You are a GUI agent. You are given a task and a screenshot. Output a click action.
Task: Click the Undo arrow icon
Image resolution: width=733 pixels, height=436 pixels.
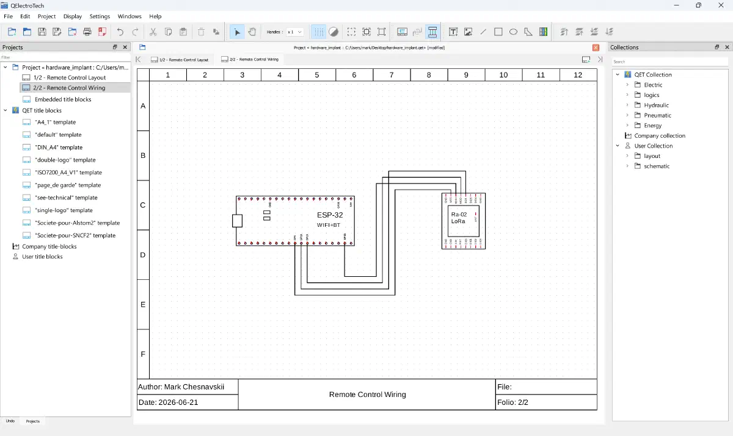click(120, 32)
